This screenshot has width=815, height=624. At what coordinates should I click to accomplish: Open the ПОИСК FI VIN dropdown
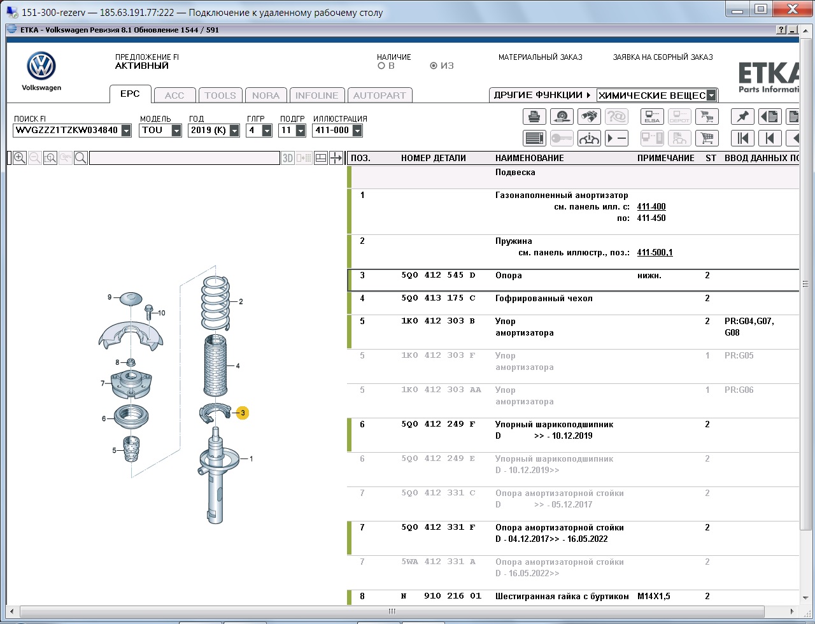coord(126,131)
